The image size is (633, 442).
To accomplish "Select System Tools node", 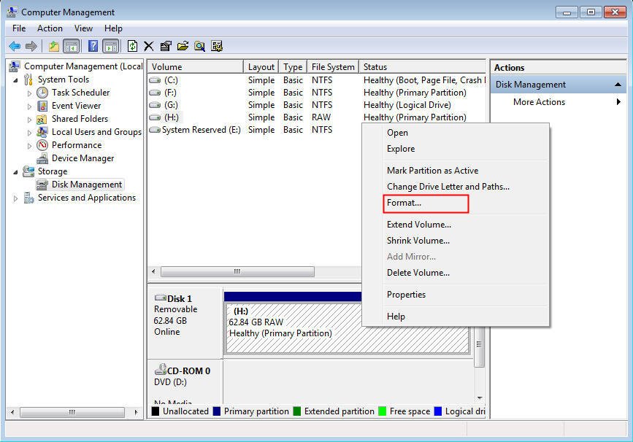I will coord(64,80).
